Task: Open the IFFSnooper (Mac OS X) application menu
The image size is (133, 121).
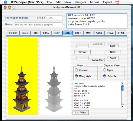Action: pos(27,2)
